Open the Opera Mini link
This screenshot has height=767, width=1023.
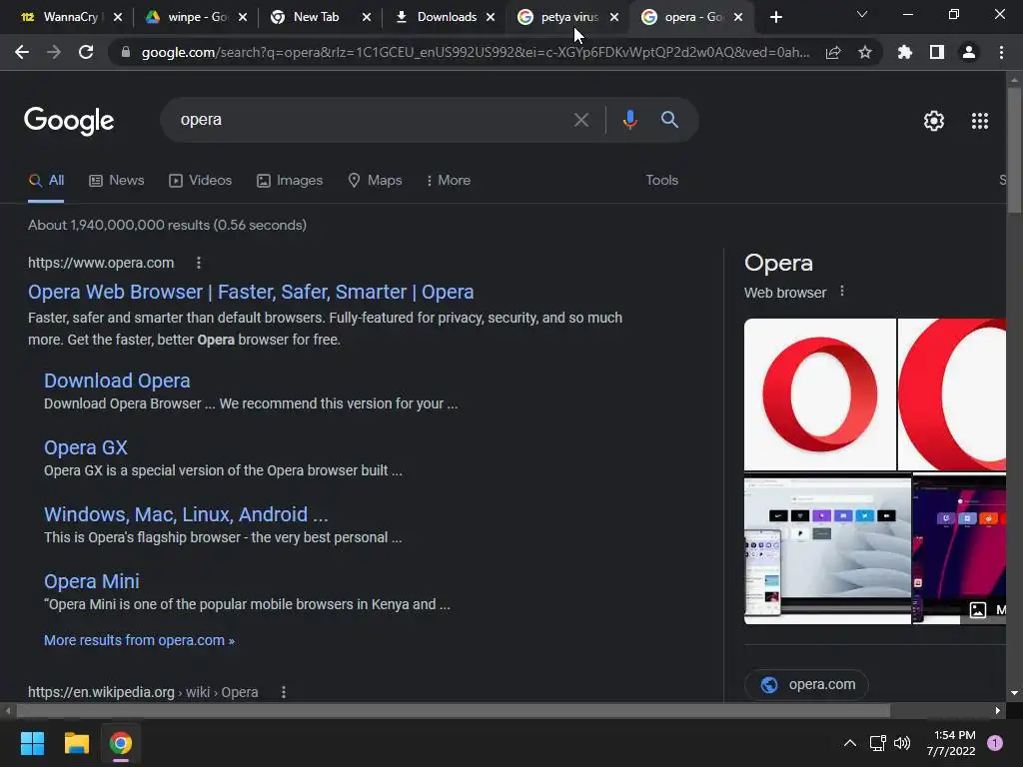(91, 582)
